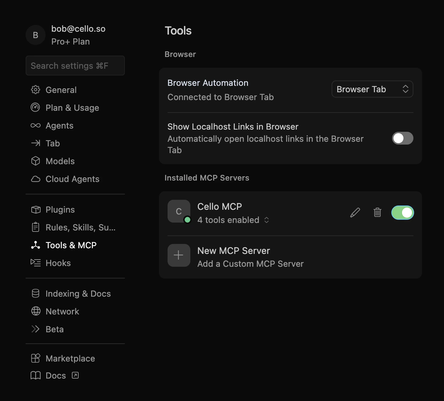Expand the 4 tools enabled list

pyautogui.click(x=266, y=220)
